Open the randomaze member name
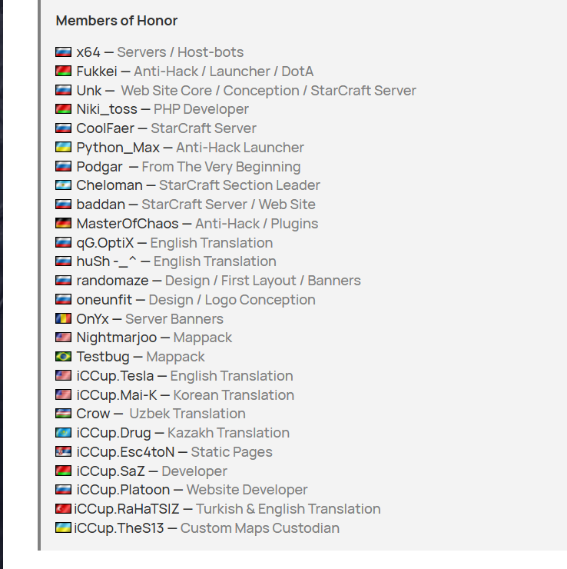Viewport: 567px width, 569px height. point(112,281)
